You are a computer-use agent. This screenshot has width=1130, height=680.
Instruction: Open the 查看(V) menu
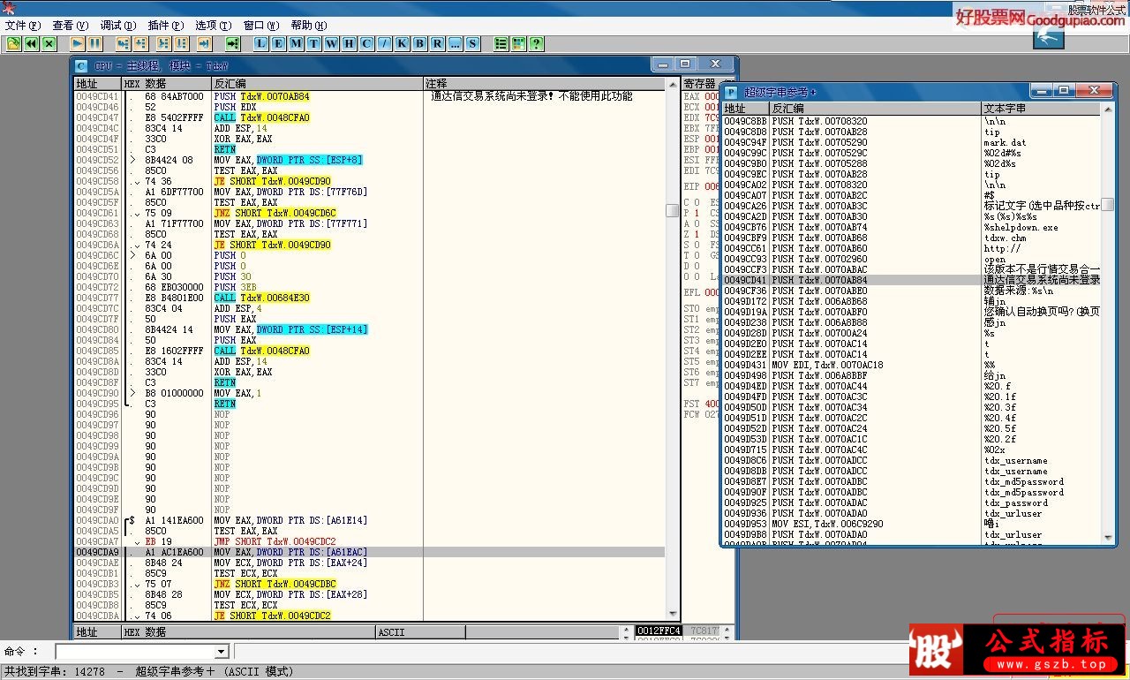point(71,26)
